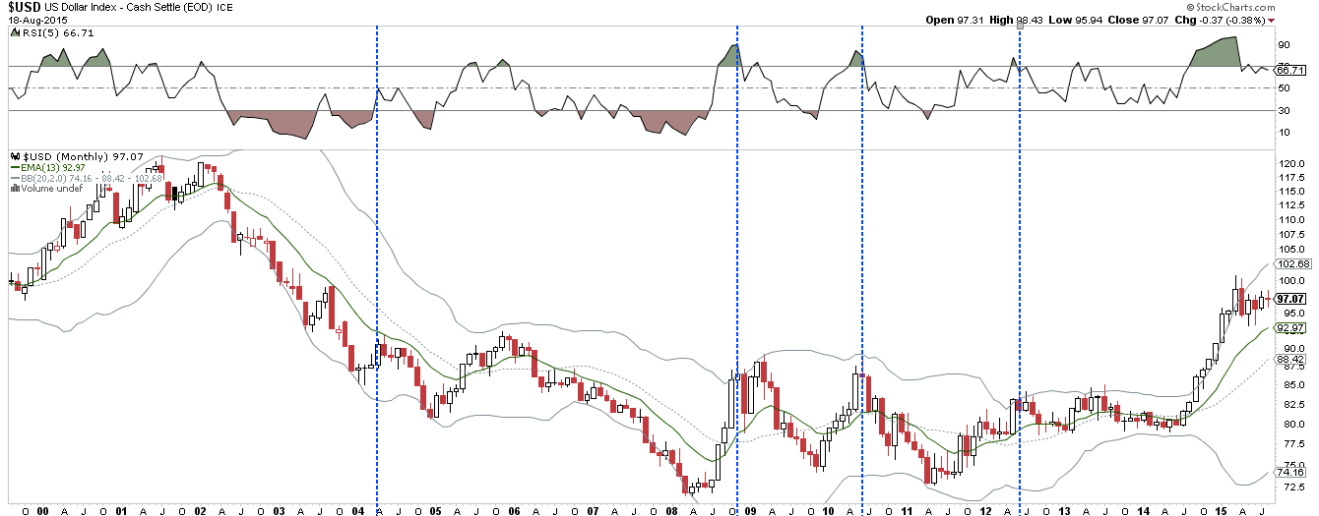Click the 102.68 upper band price flag
The height and width of the screenshot is (516, 1319).
click(1290, 264)
